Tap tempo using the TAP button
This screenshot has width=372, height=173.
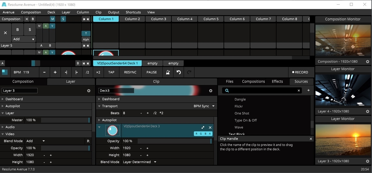point(111,72)
